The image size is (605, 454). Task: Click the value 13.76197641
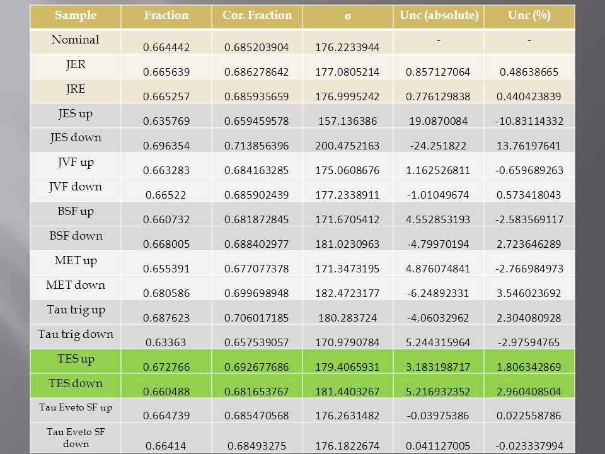529,146
